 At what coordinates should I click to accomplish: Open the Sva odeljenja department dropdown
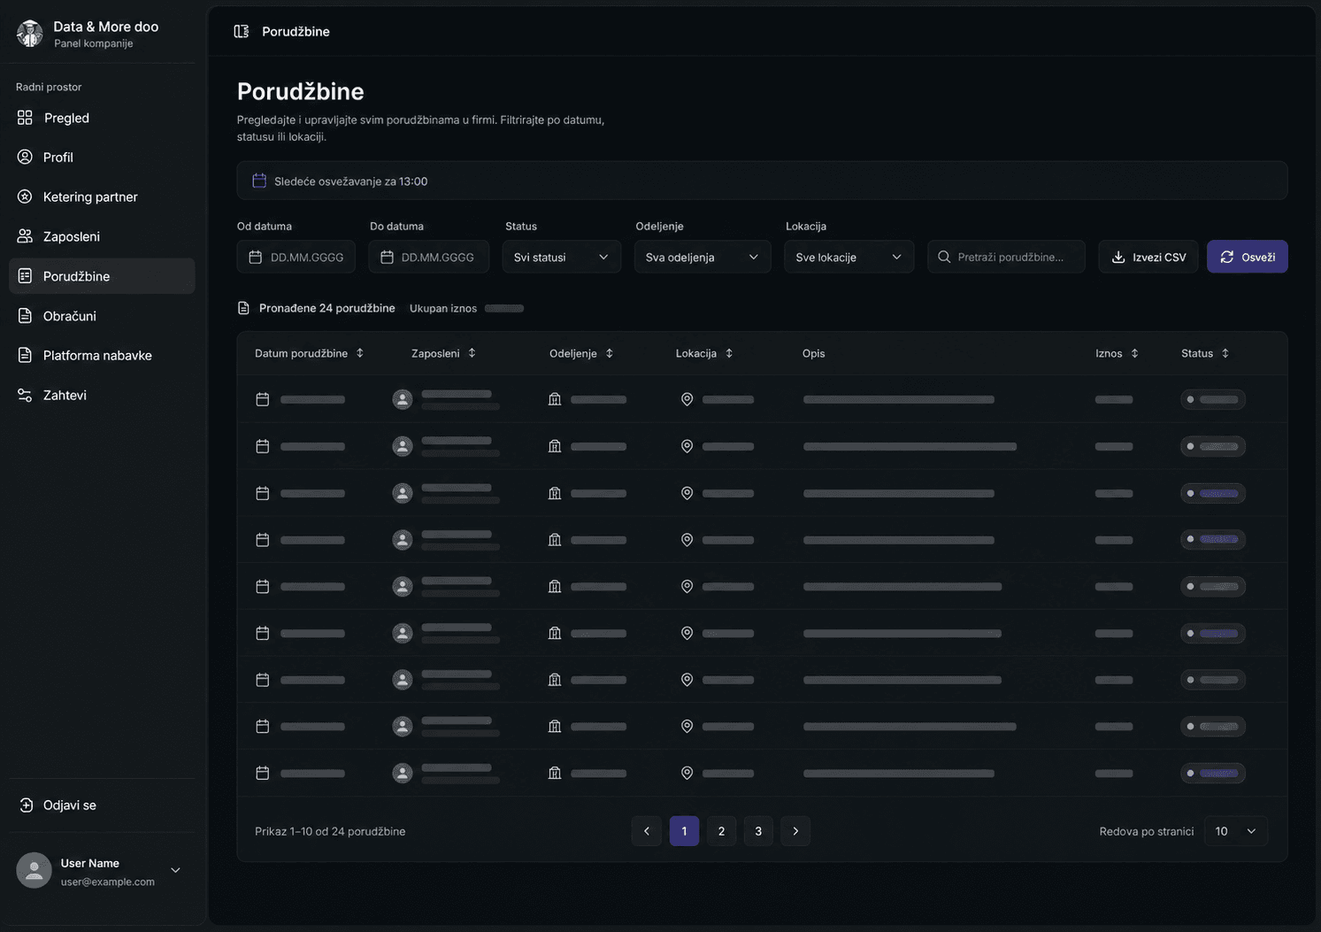(703, 257)
